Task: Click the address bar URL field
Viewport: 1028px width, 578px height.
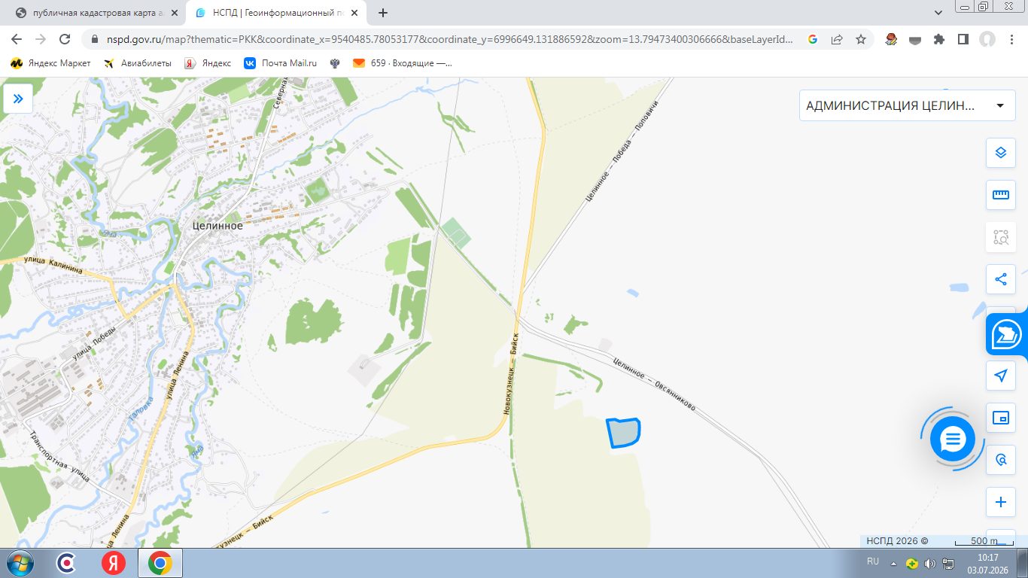Action: (x=443, y=39)
